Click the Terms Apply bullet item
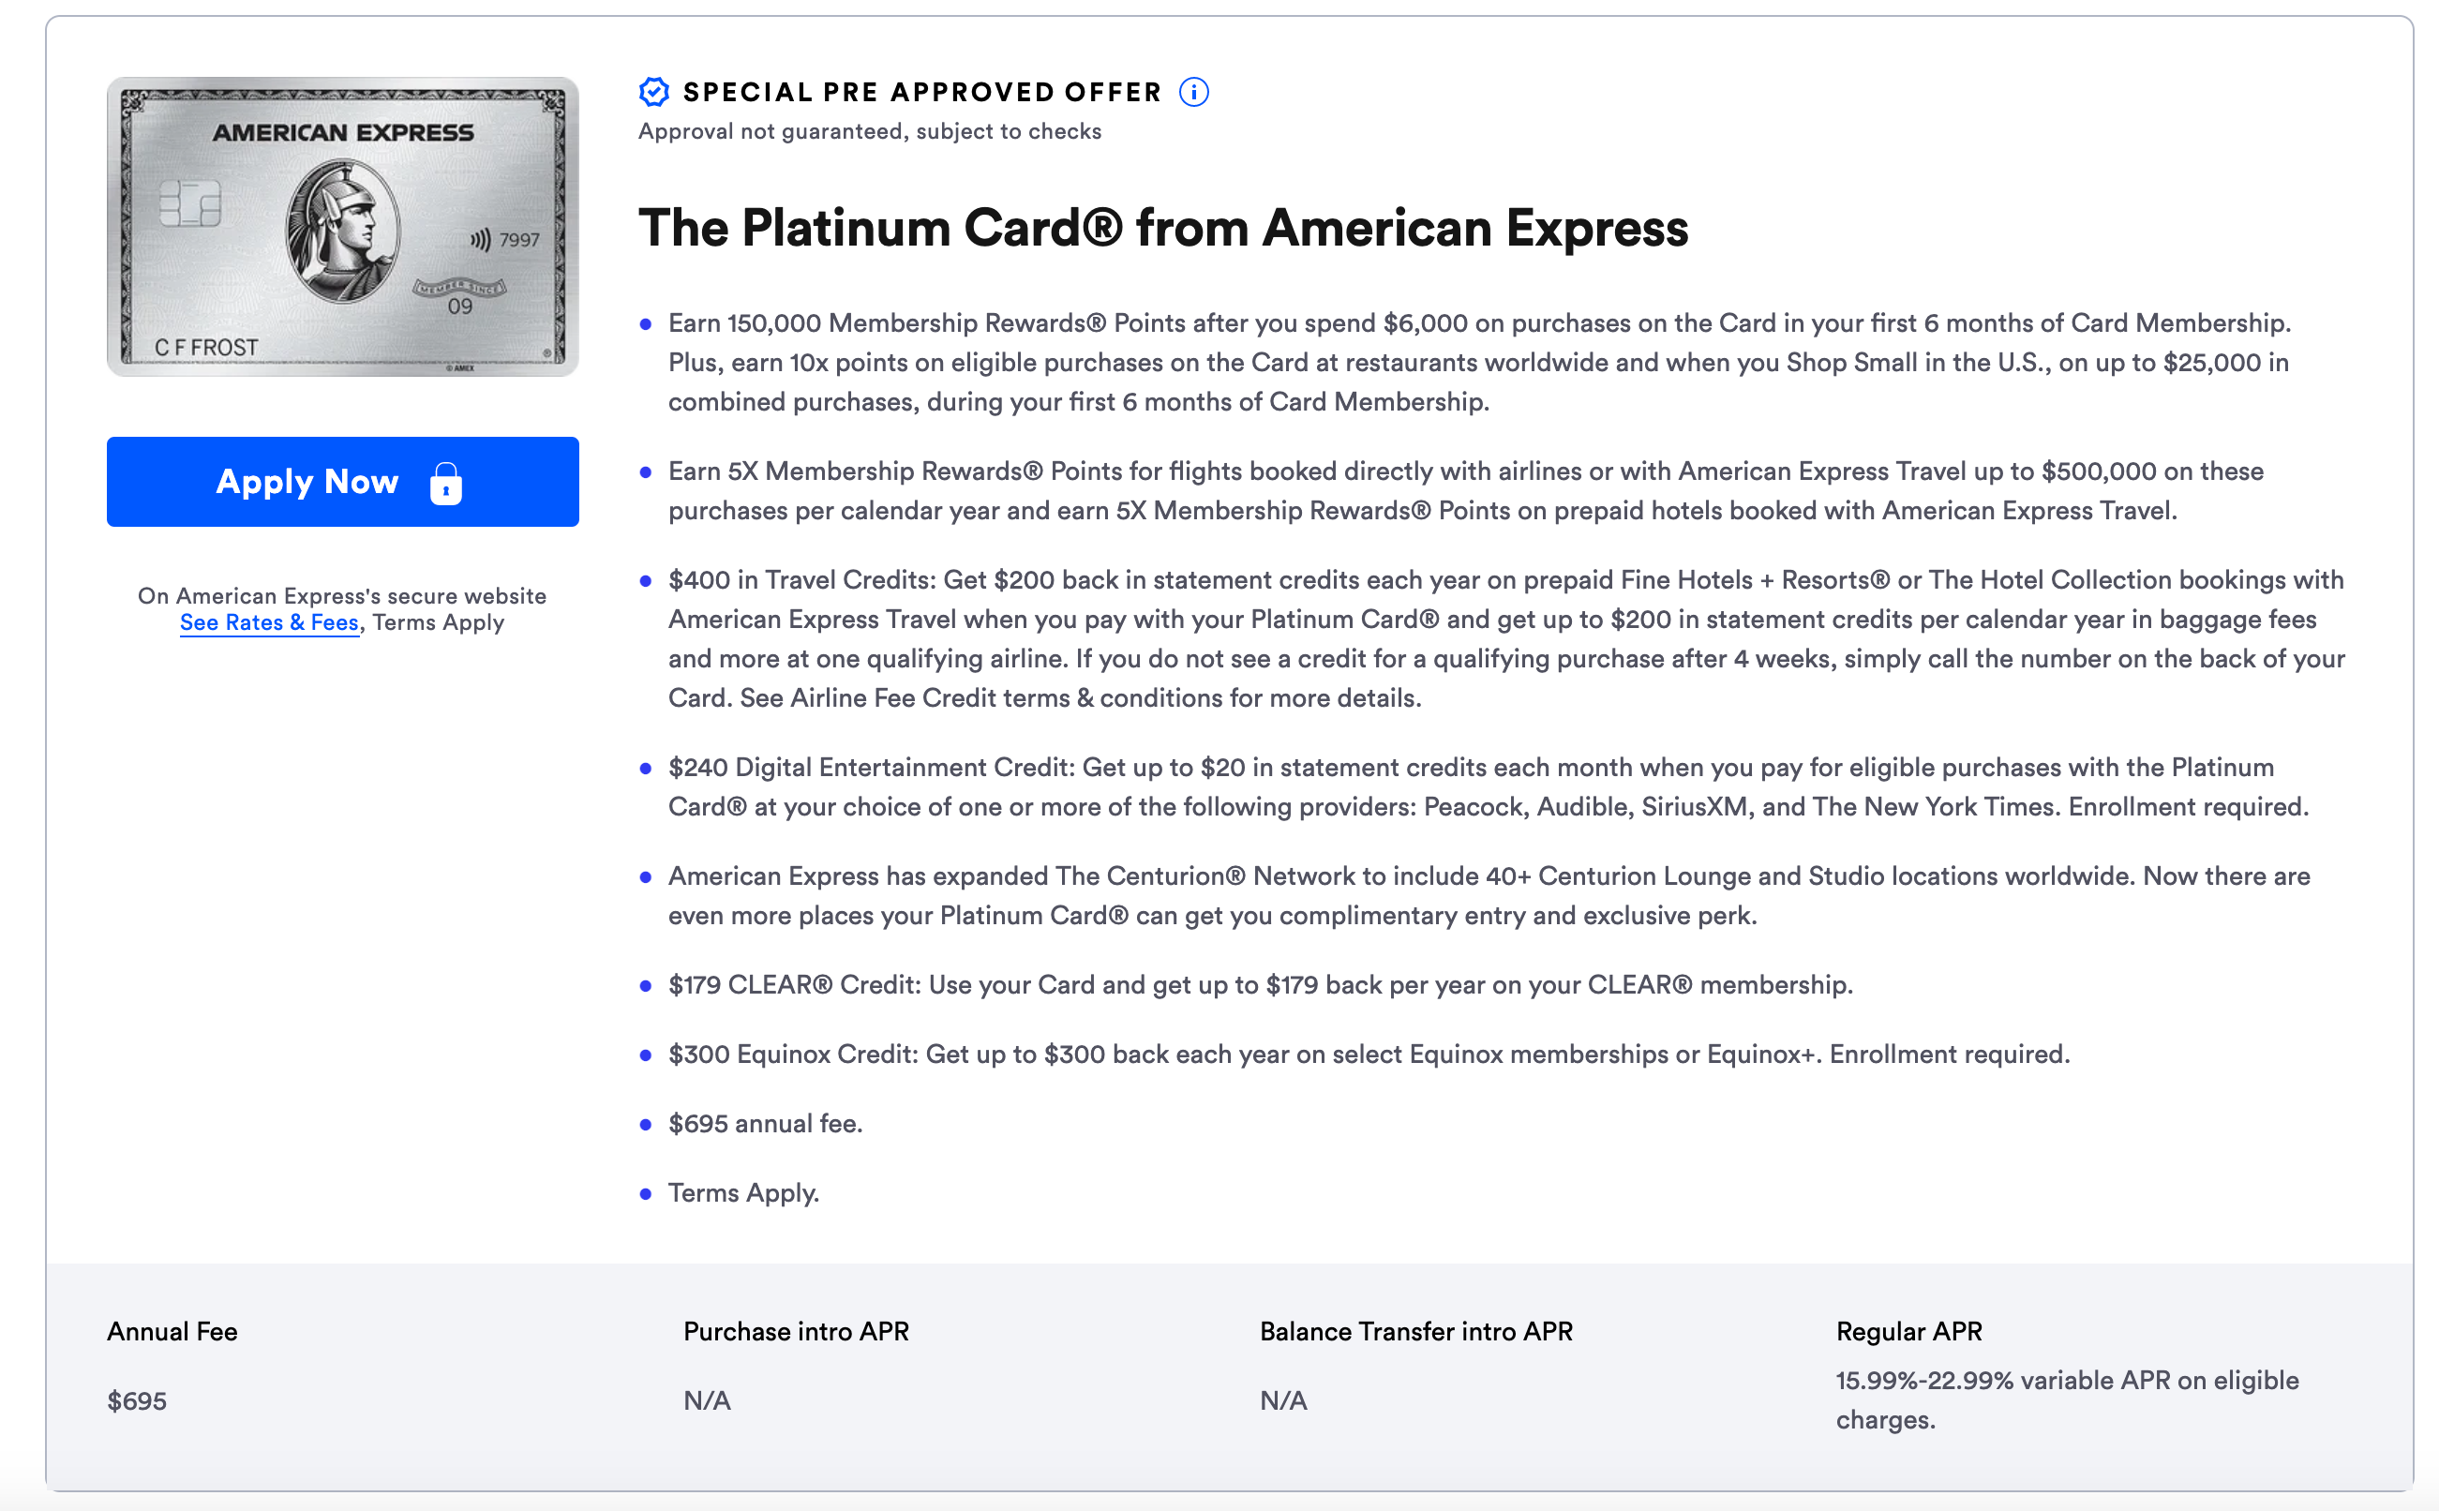2439x1511 pixels. click(x=743, y=1192)
